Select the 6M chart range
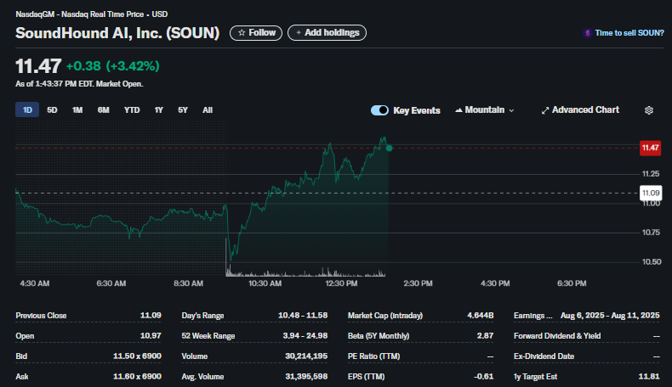Image resolution: width=672 pixels, height=387 pixels. tap(103, 109)
